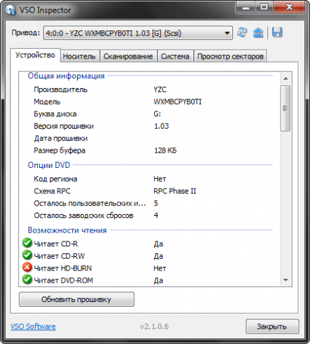Click the version label v2.1.0.6
Screen dimensions: 310x344
[155, 326]
